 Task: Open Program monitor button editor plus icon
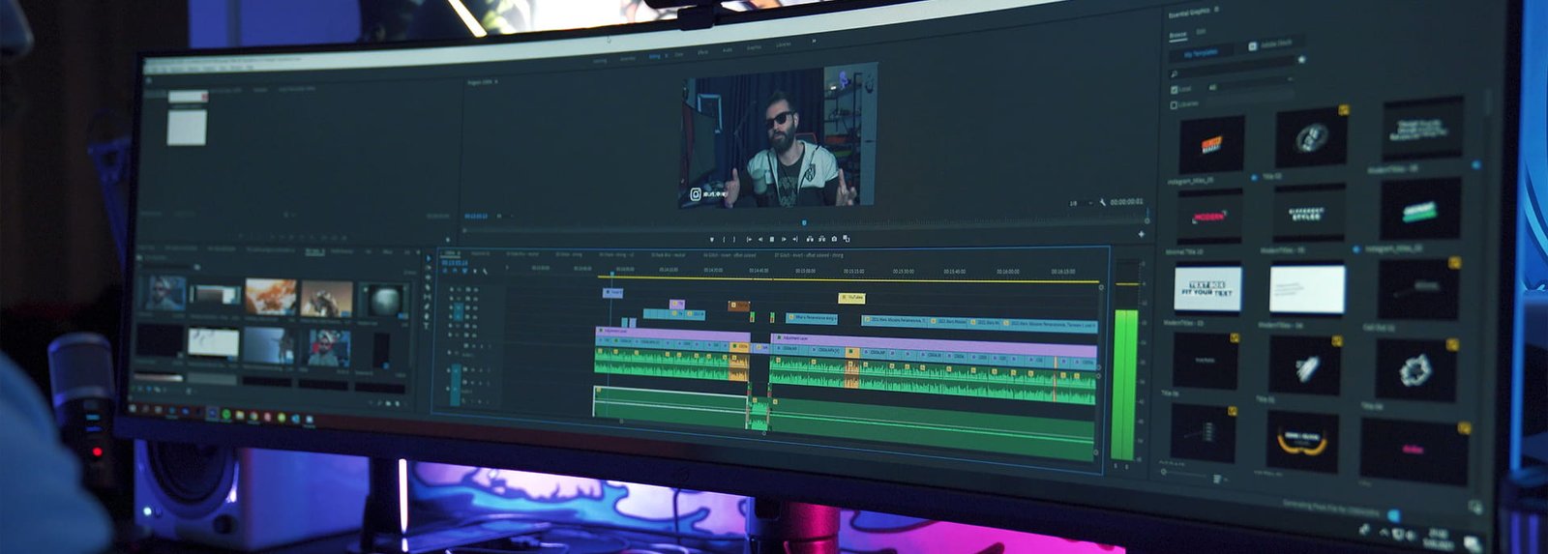(x=1141, y=234)
